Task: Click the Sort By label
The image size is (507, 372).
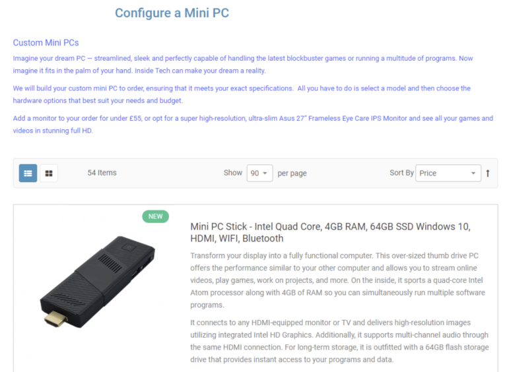Action: (x=401, y=173)
